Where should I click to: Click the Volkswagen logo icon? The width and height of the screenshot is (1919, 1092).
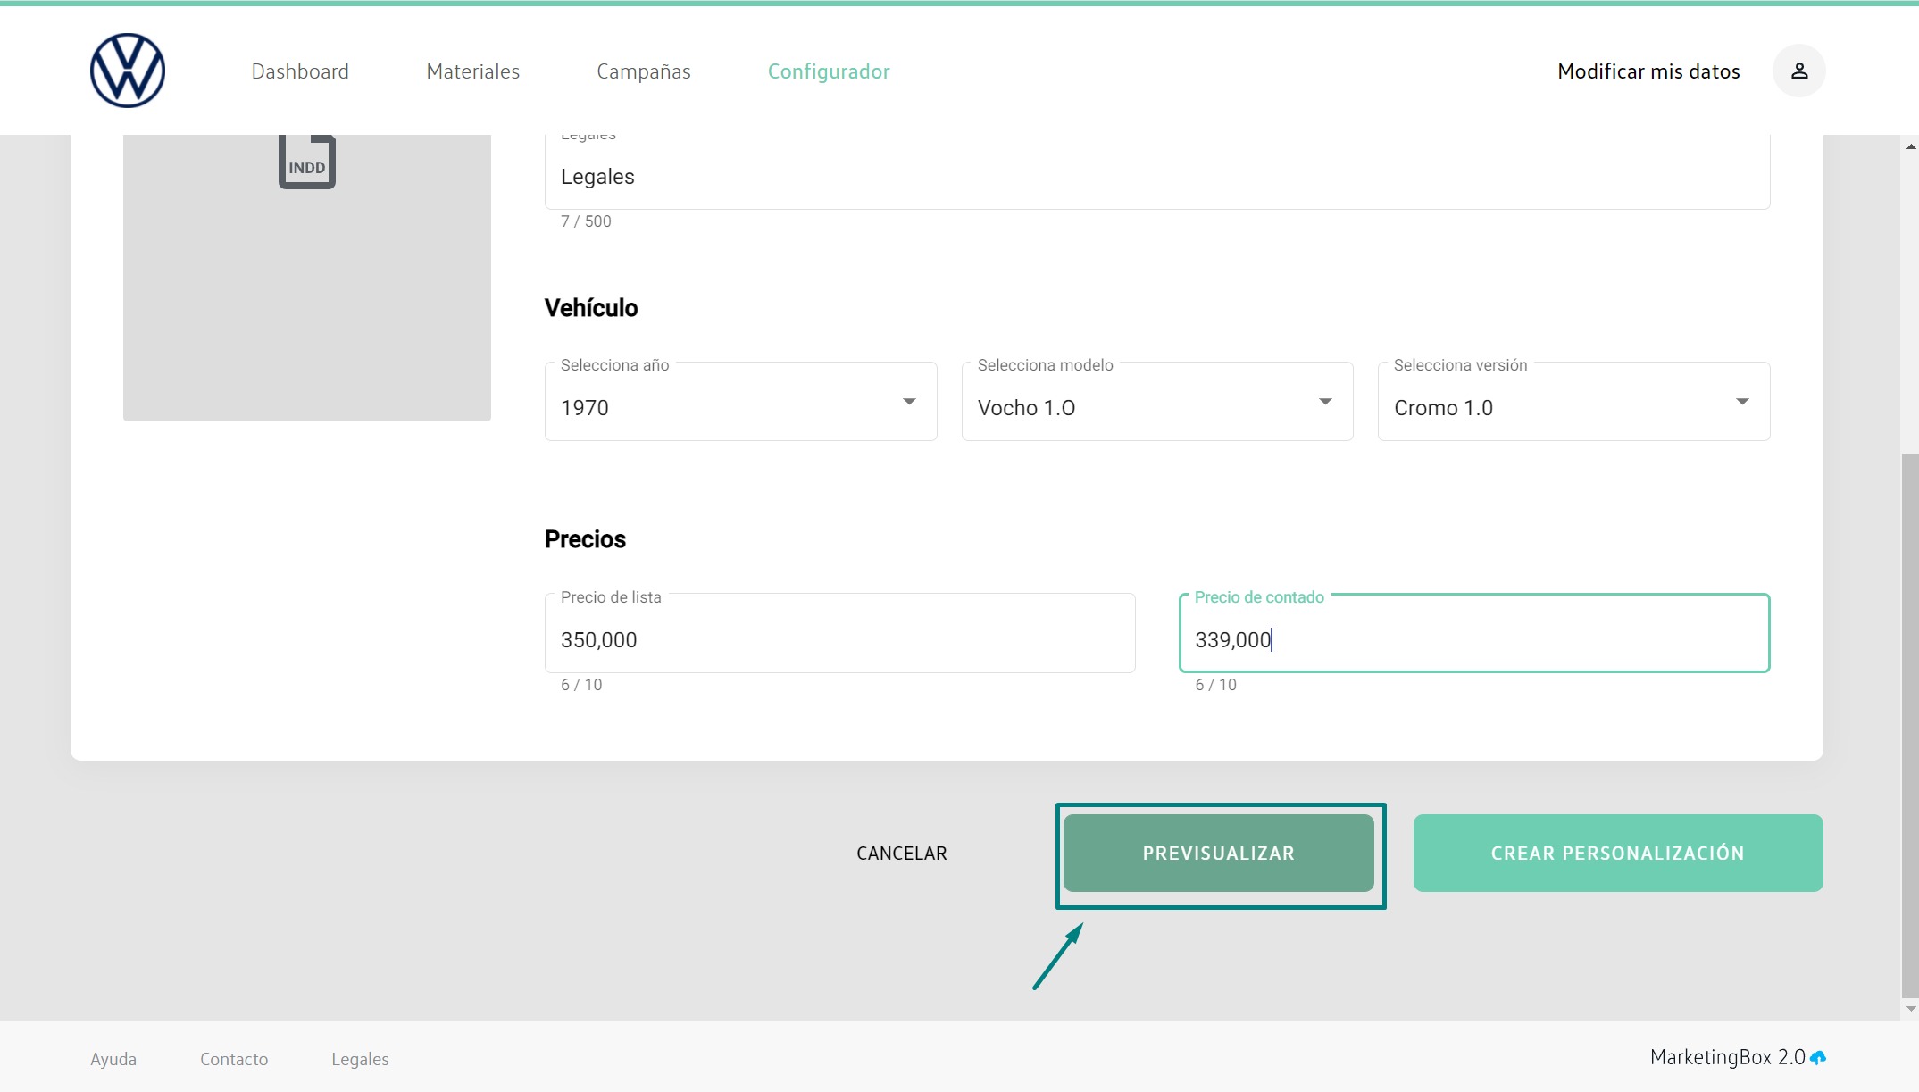pos(128,71)
